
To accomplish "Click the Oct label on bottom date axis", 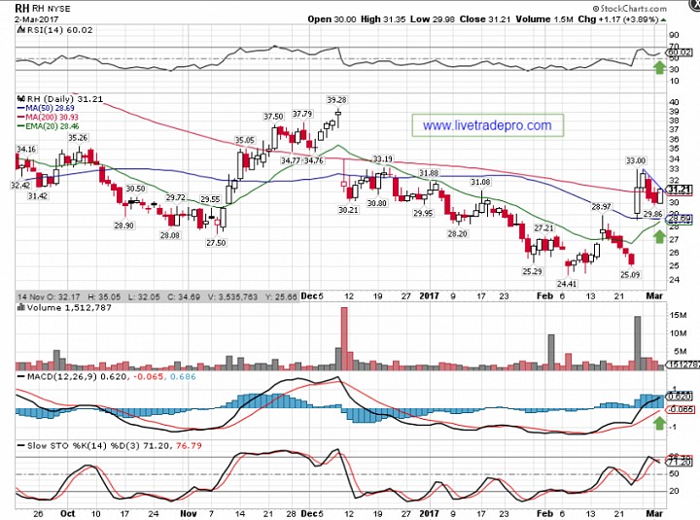I will (x=67, y=513).
